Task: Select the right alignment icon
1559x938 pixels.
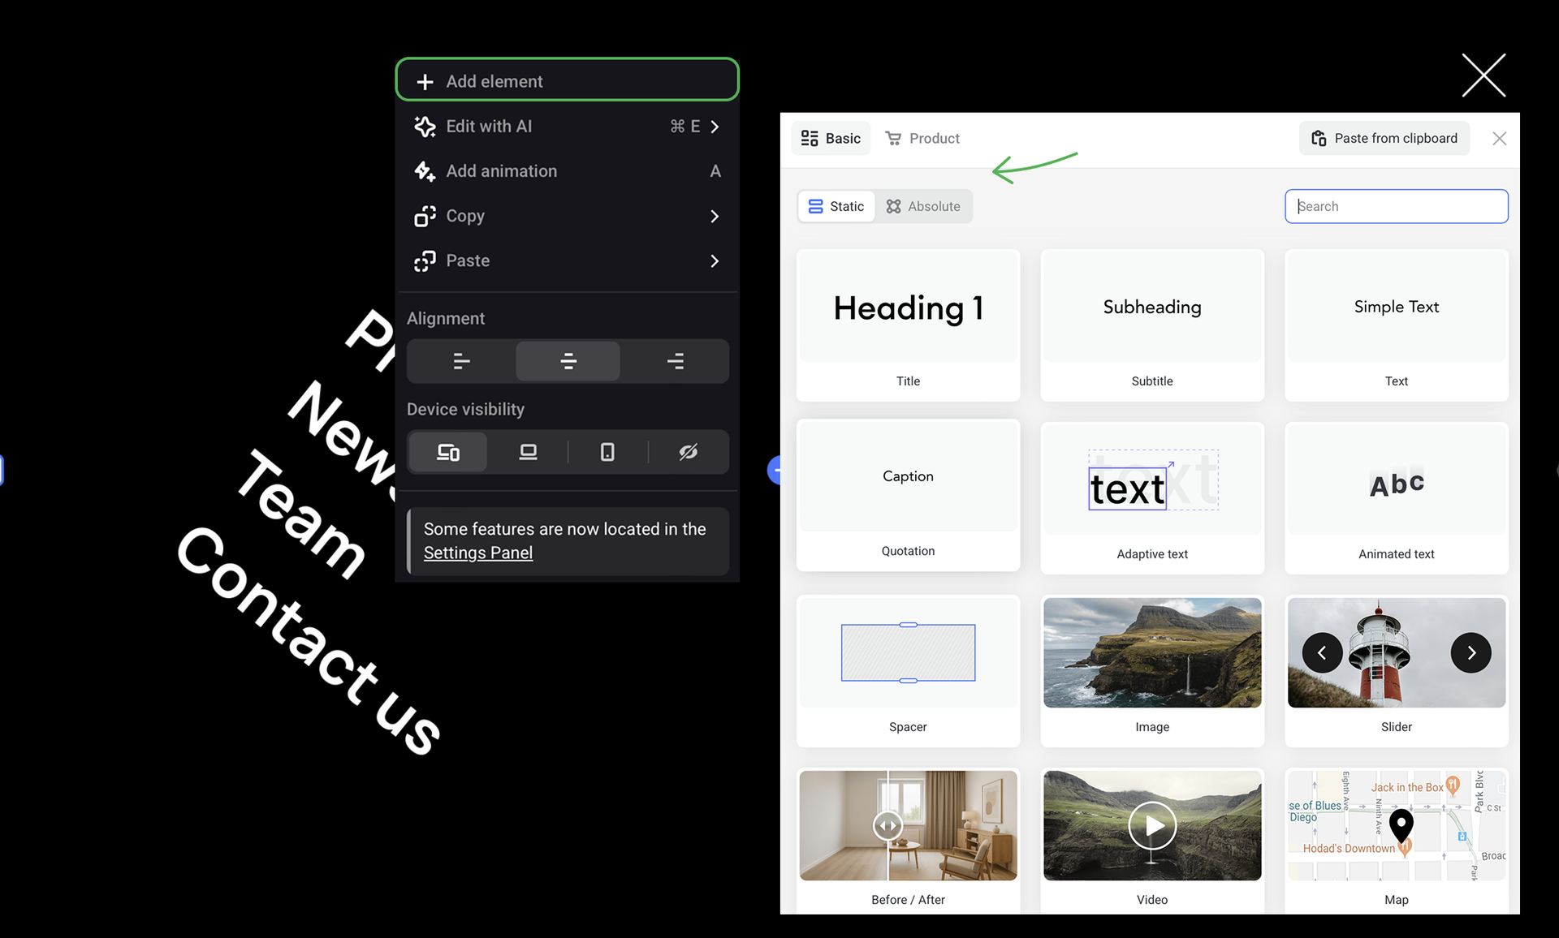Action: (675, 361)
